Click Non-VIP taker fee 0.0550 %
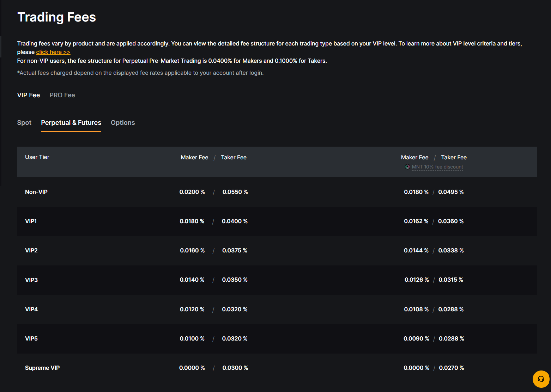This screenshot has width=551, height=392. 235,192
